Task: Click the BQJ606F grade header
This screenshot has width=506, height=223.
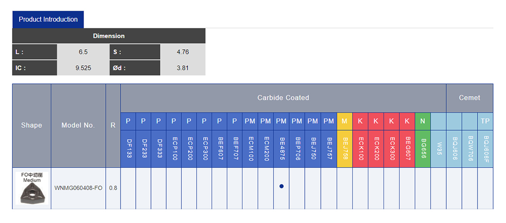Action: click(x=485, y=149)
